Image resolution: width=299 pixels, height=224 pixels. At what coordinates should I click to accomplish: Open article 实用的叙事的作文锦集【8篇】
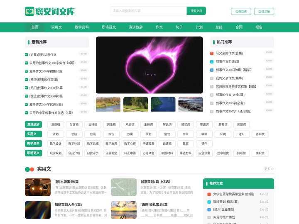tap(236, 86)
